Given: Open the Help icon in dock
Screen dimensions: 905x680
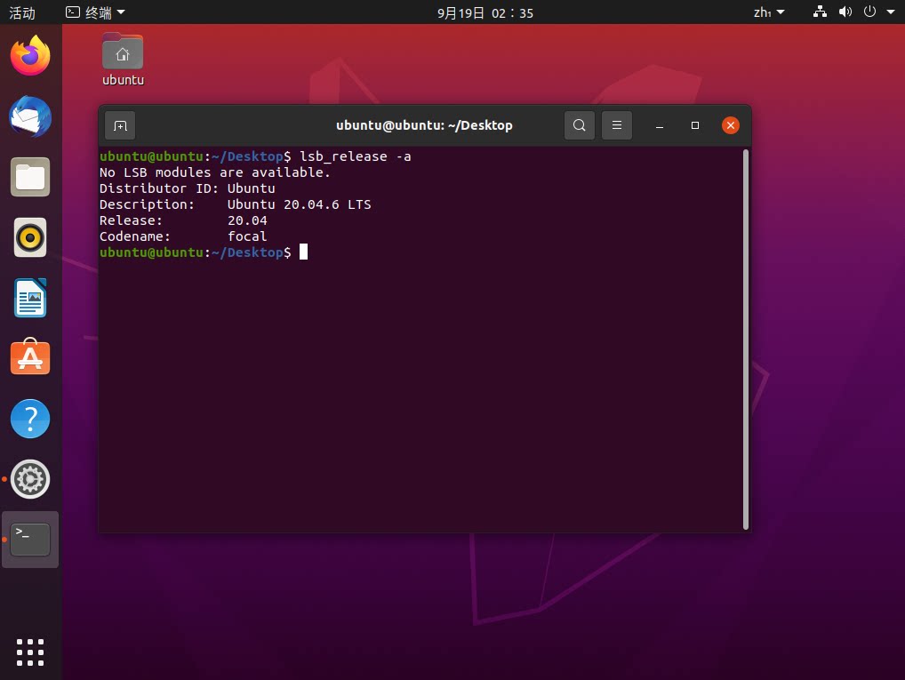Looking at the screenshot, I should click(30, 419).
